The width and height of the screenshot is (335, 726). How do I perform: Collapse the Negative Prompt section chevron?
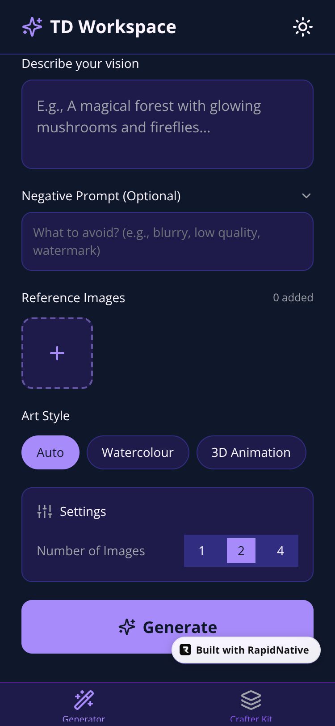(306, 196)
